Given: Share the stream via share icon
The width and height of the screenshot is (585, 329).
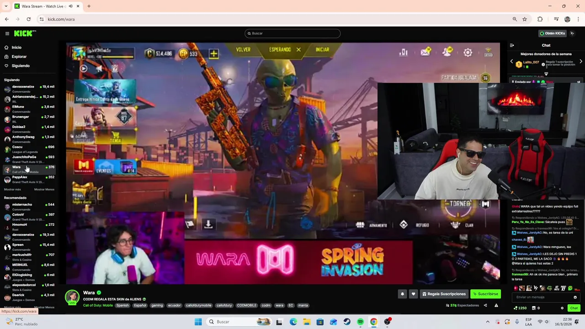Looking at the screenshot, I should click(x=485, y=305).
